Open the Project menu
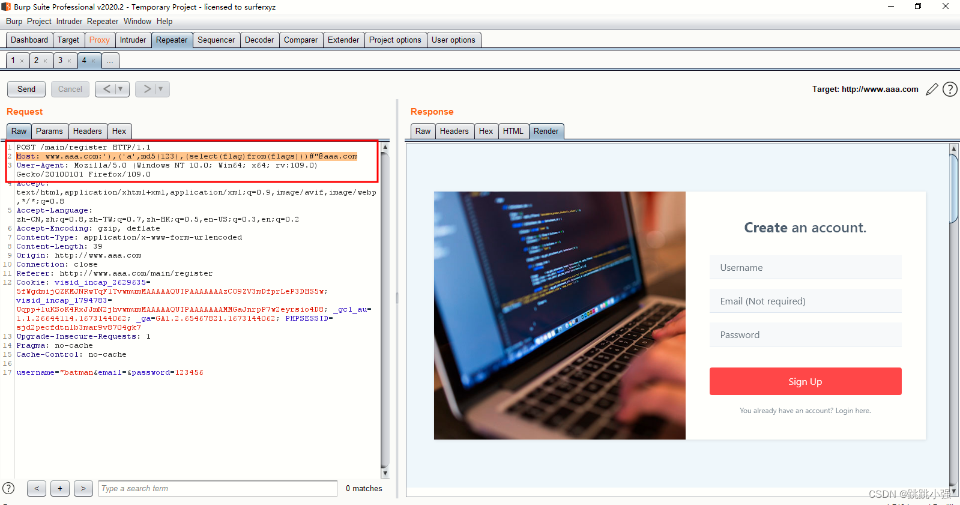The width and height of the screenshot is (960, 505). [x=39, y=21]
